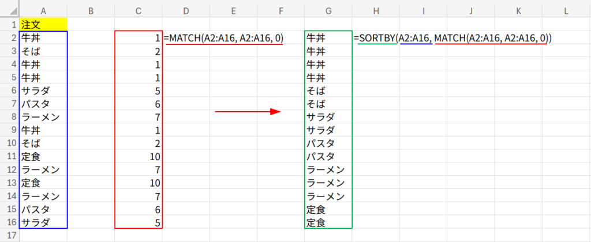Select cell G2 containing 牛丼
The image size is (591, 242).
tap(328, 38)
